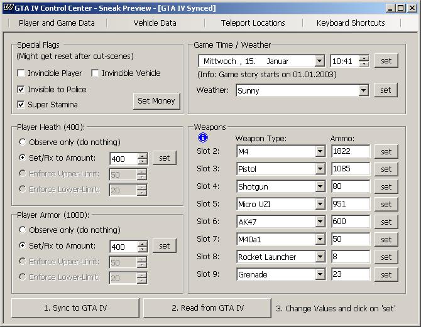The width and height of the screenshot is (421, 327).
Task: Open Slot 4 weapon dropdown (Shotgun)
Action: (320, 186)
